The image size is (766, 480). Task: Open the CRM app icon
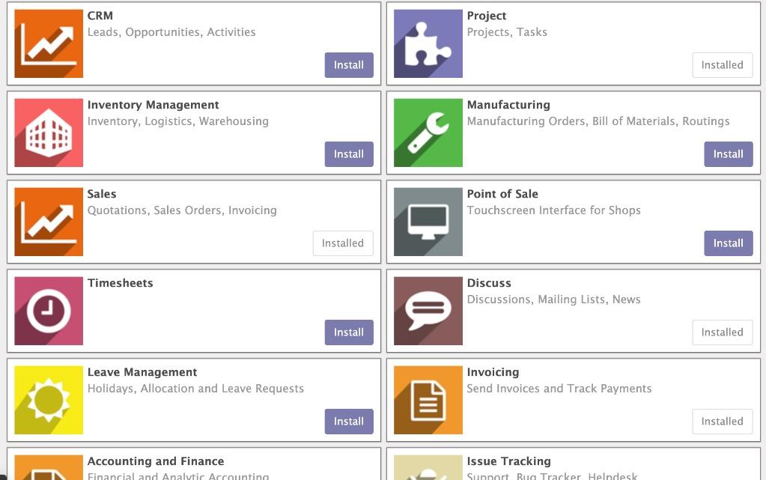[49, 43]
